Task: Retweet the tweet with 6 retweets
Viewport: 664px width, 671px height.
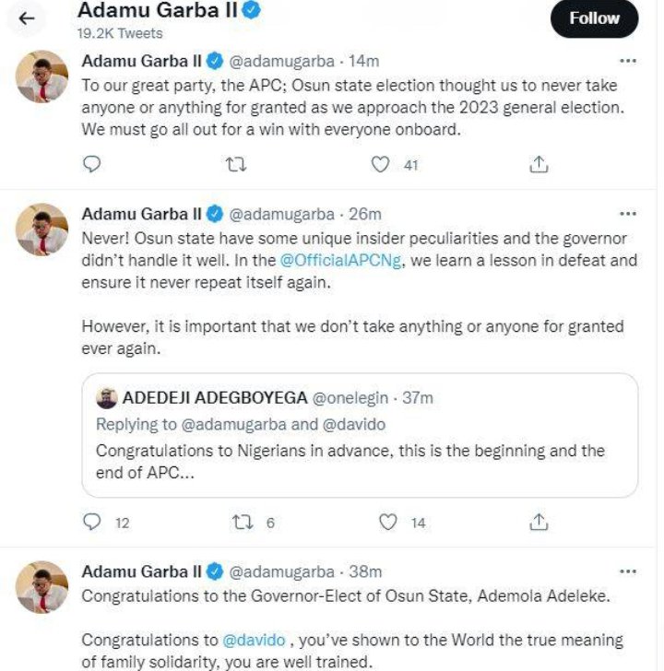Action: point(243,522)
